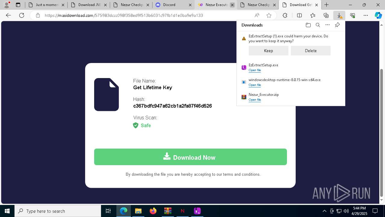Close the Nezur Executor tab

pos(232,5)
